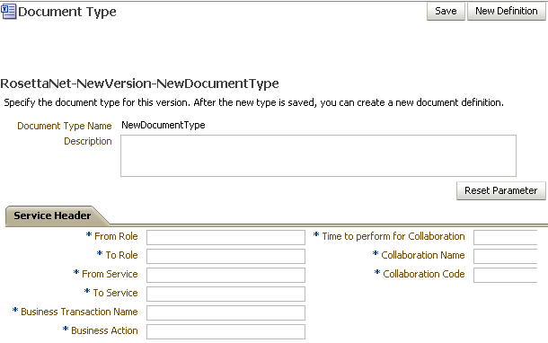Click Reset Parameter button

[x=500, y=190]
